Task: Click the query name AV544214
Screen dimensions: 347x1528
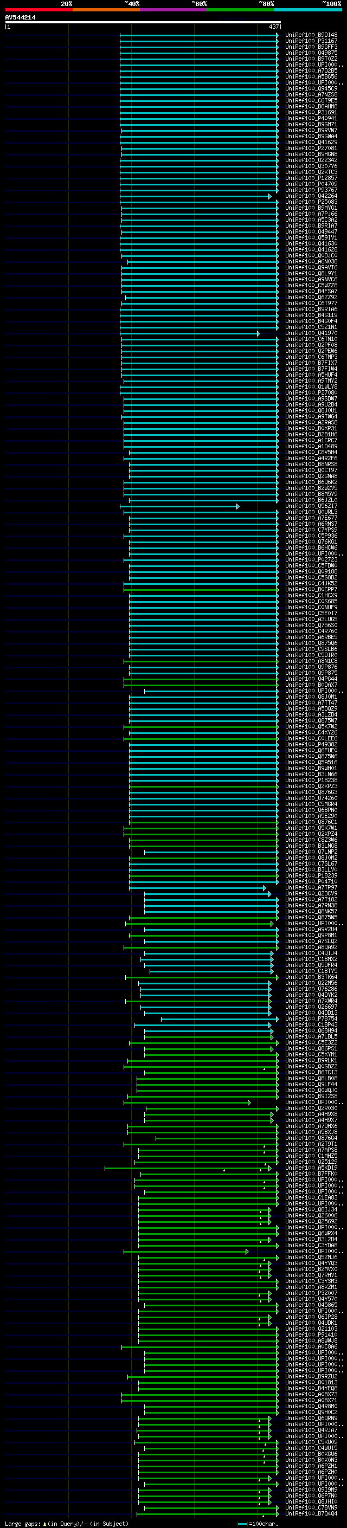Action: point(20,18)
